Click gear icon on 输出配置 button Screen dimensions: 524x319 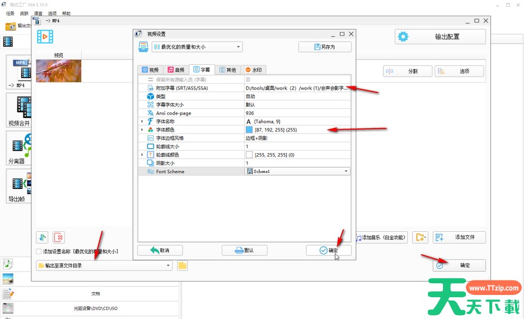(x=403, y=37)
